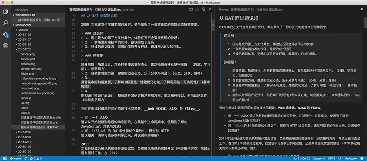Click the Preview tab title
Screen dimensions: 367x161
(x=251, y=10)
